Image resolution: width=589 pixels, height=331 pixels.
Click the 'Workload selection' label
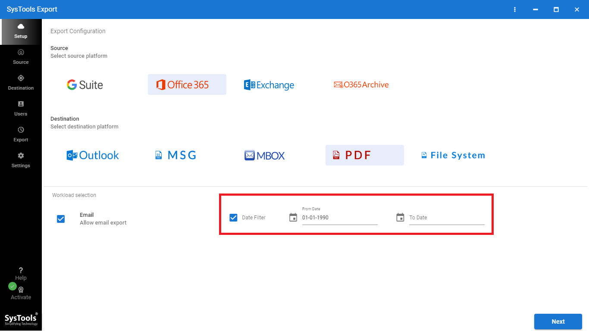pos(74,195)
